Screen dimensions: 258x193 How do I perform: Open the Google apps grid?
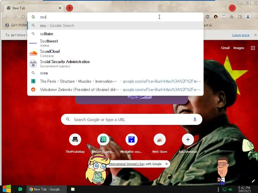click(253, 48)
